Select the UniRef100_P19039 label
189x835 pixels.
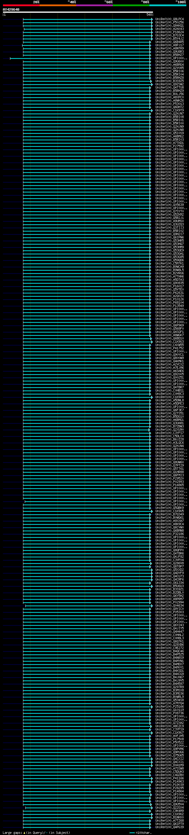[169, 785]
